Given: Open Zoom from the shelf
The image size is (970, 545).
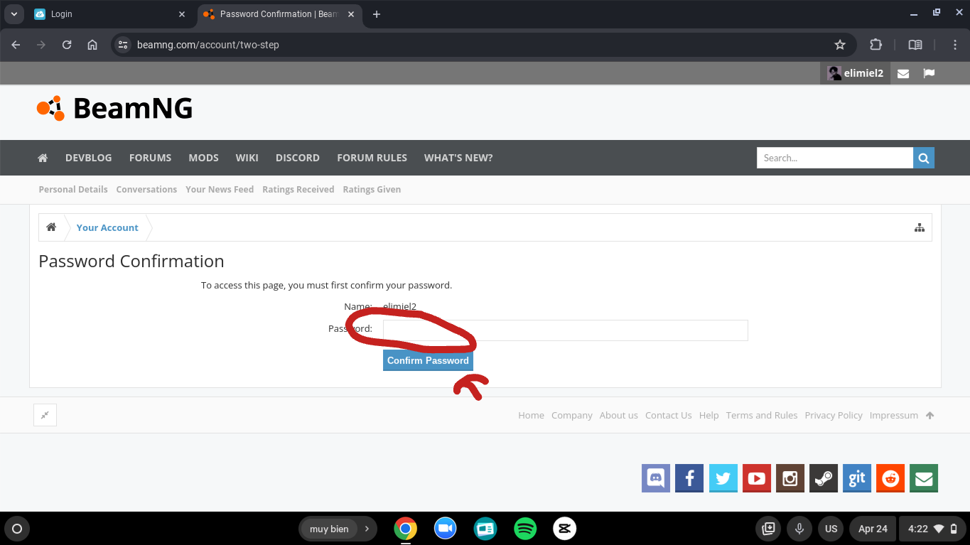Looking at the screenshot, I should (x=446, y=529).
